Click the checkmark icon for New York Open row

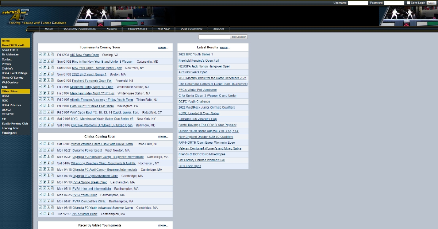coord(41,67)
